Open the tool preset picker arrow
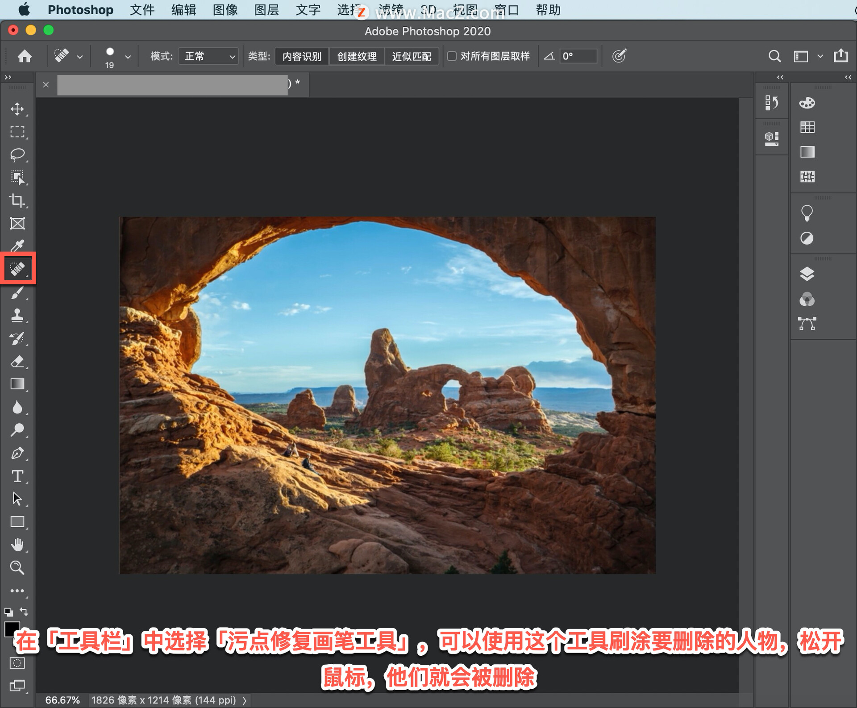The height and width of the screenshot is (708, 857). click(80, 57)
